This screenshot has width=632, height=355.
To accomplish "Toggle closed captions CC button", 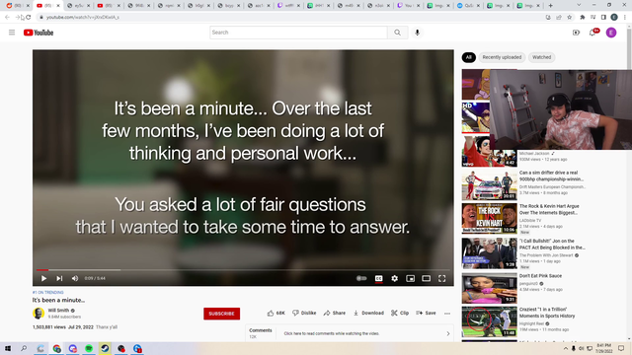I will pos(378,278).
